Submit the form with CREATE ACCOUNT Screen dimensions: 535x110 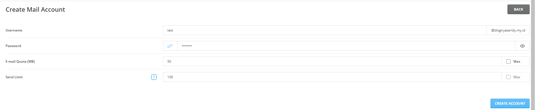tap(510, 103)
